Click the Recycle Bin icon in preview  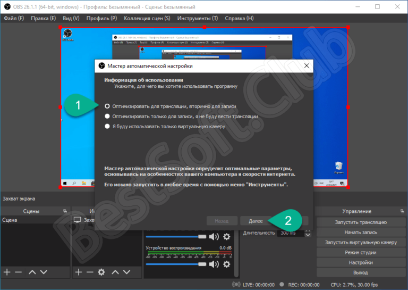click(338, 168)
